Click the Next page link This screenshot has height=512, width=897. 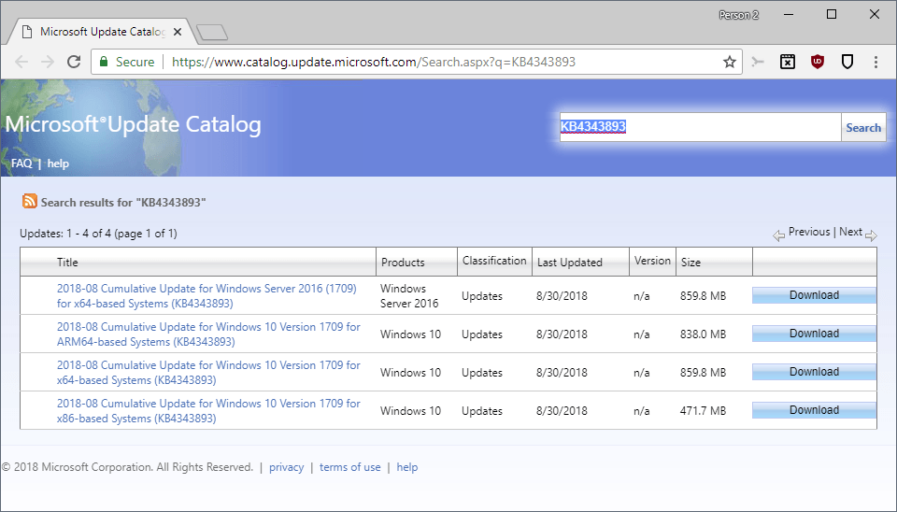(x=850, y=232)
